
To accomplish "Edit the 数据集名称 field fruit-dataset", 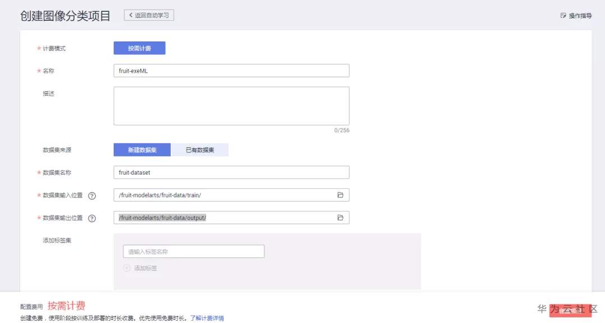I will tap(231, 172).
